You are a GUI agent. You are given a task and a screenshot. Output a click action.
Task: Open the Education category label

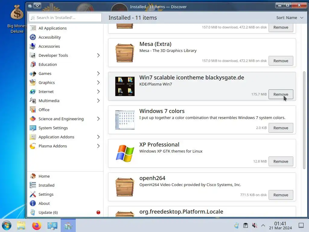click(48, 65)
